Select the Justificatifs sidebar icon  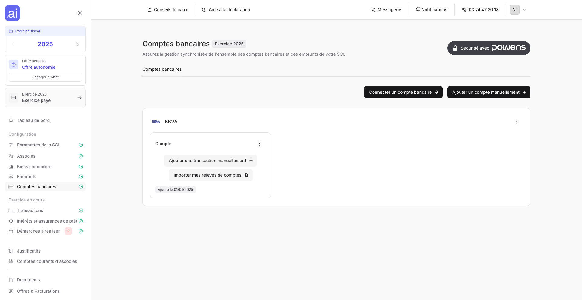(11, 251)
